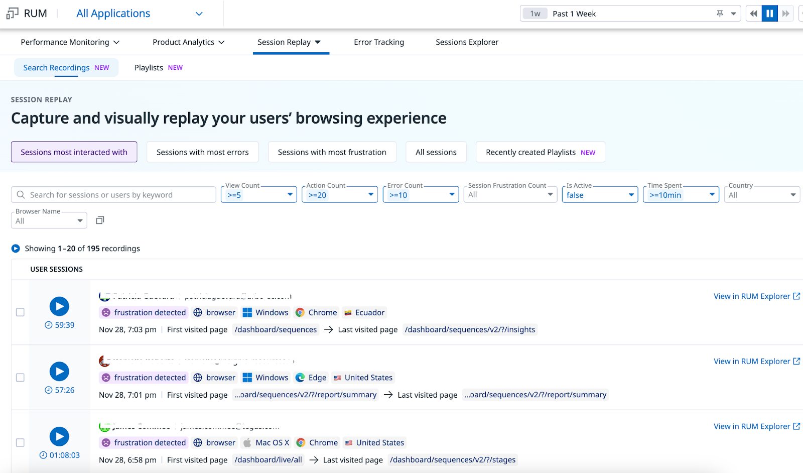803x473 pixels.
Task: Click the magnifying glass in the search bar
Action: click(21, 194)
